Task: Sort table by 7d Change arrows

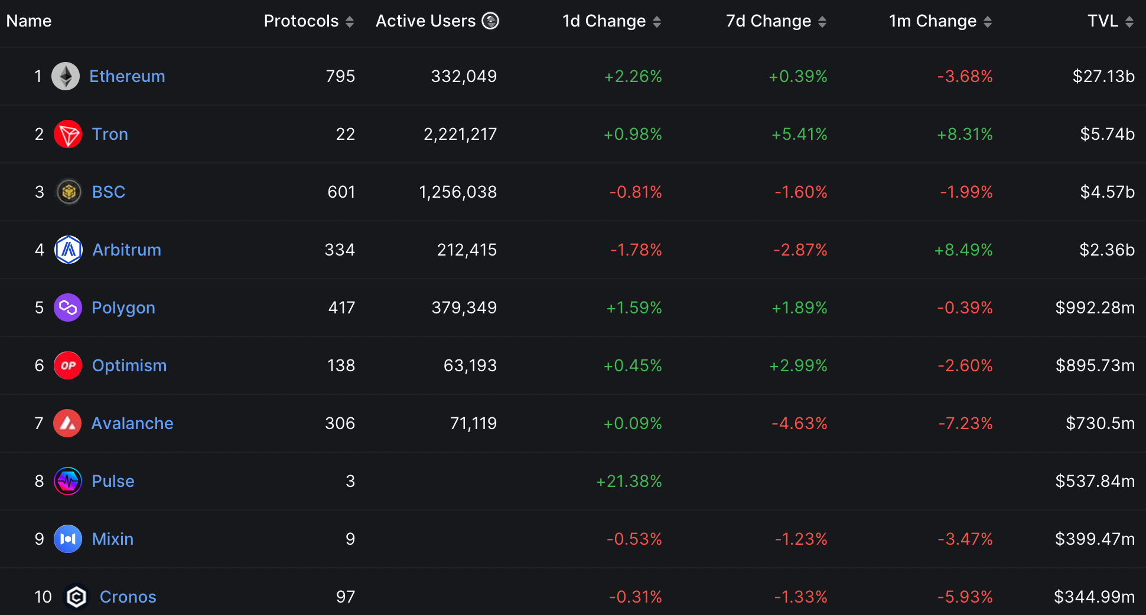Action: click(x=822, y=22)
